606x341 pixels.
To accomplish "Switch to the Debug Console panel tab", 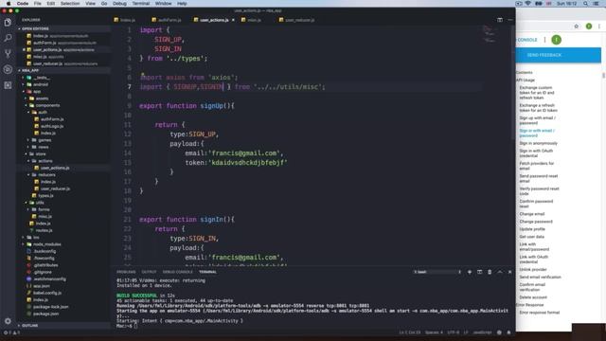I will click(177, 272).
